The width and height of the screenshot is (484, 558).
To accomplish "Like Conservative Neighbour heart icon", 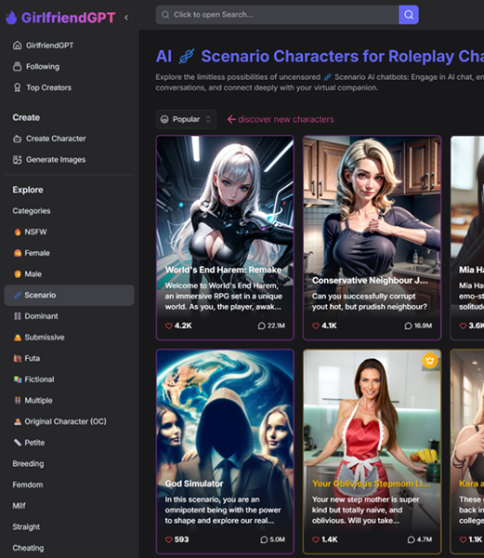I will point(316,325).
